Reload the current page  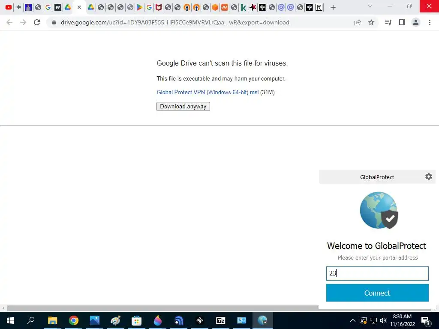coord(37,22)
